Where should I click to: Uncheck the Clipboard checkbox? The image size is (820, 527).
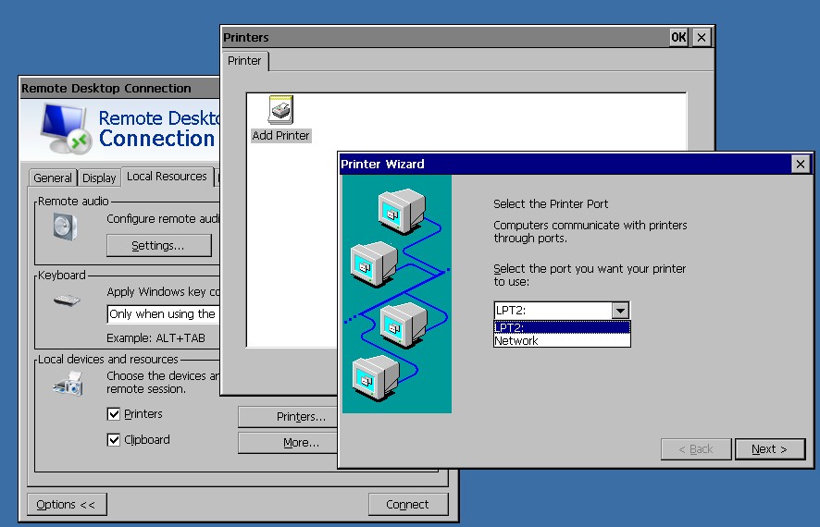pos(114,440)
